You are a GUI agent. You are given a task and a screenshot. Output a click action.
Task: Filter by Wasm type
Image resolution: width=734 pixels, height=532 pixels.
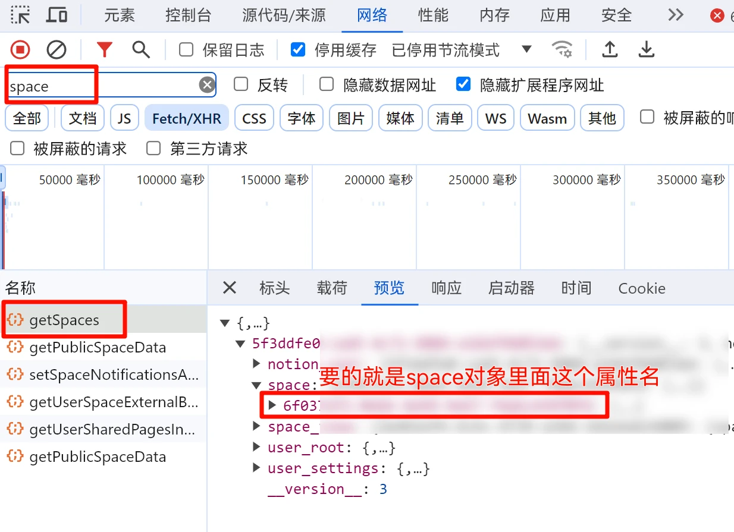pyautogui.click(x=547, y=118)
